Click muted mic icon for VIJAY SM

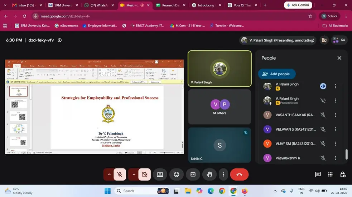323,143
